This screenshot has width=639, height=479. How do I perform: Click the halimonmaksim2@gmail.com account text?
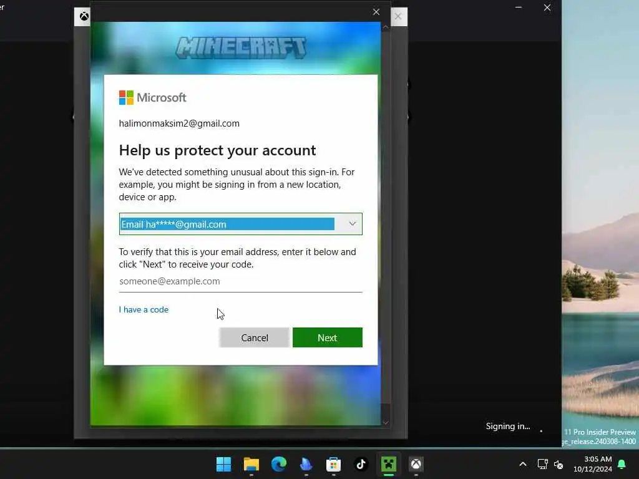(x=179, y=123)
